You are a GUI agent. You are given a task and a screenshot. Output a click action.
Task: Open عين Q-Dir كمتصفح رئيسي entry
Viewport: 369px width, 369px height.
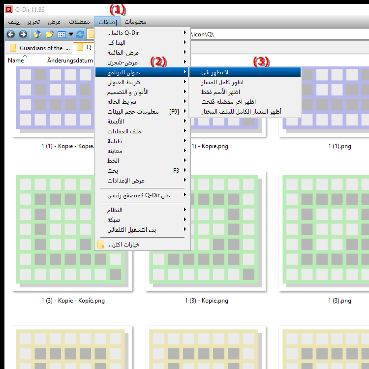[x=142, y=195]
